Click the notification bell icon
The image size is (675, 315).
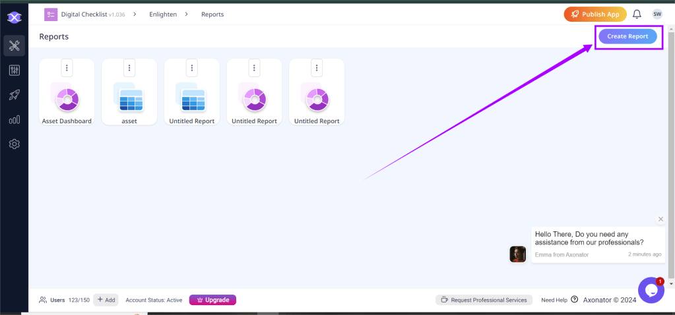coord(637,14)
